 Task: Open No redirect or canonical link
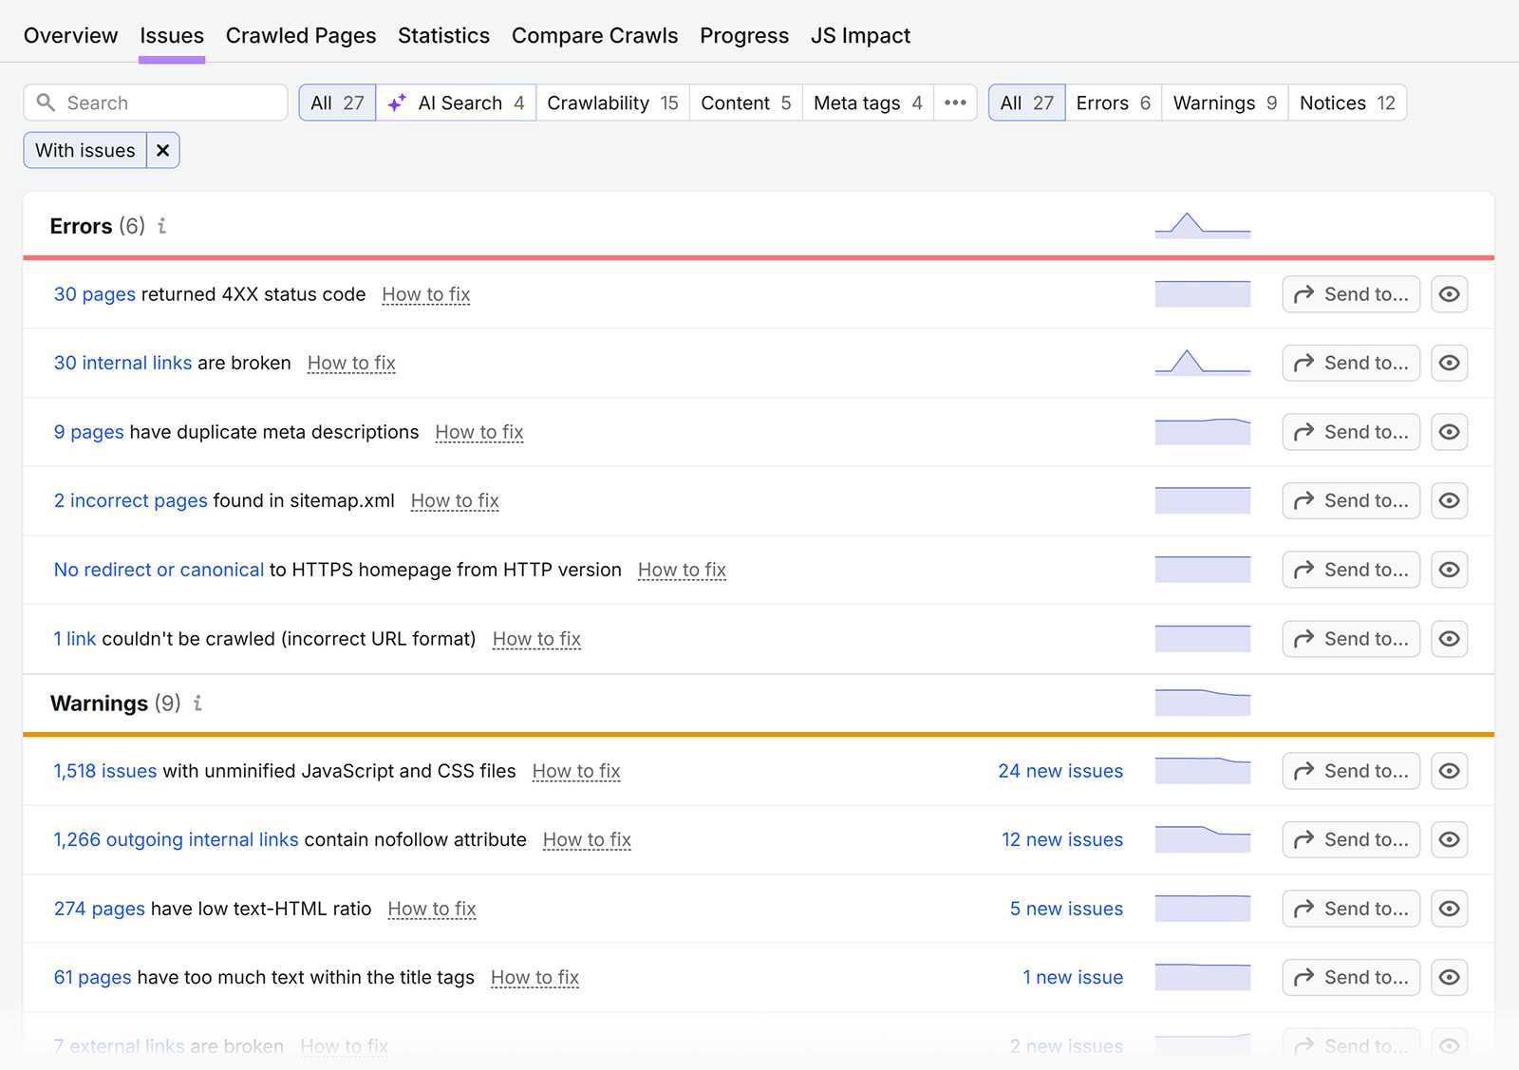coord(159,570)
